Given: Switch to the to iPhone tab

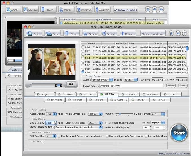Looking at the screenshot, I should pyautogui.click(x=55, y=100).
